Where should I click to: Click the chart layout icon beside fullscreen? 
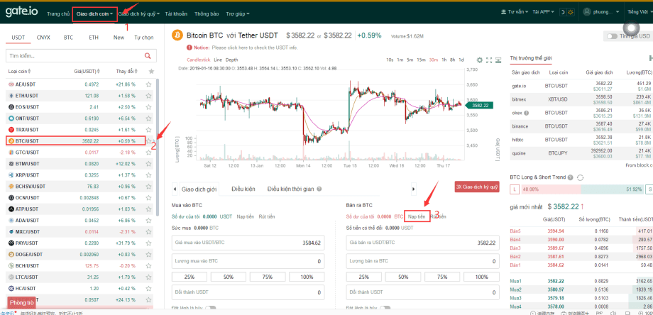tap(498, 60)
